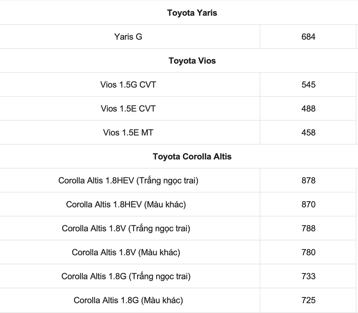358x313 pixels.
Task: Click the 780 price cell
Action: [308, 252]
